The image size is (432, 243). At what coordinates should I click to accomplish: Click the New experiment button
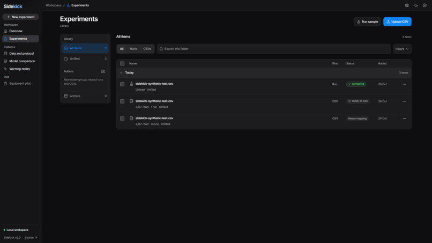(21, 17)
